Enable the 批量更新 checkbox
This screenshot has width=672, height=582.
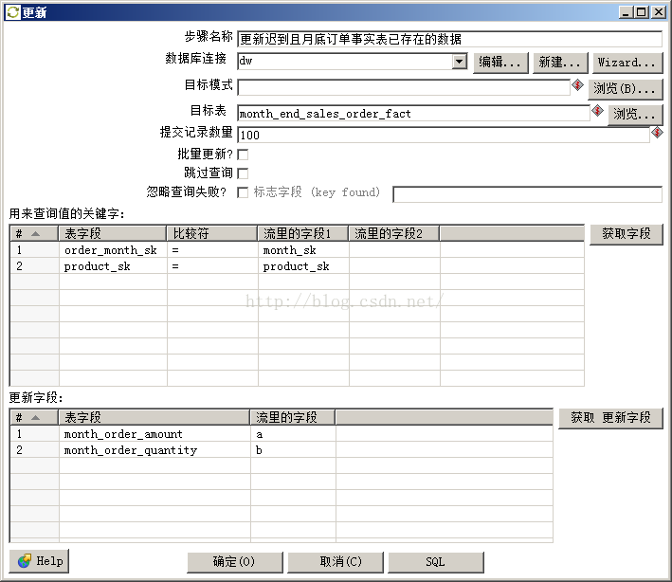[243, 155]
